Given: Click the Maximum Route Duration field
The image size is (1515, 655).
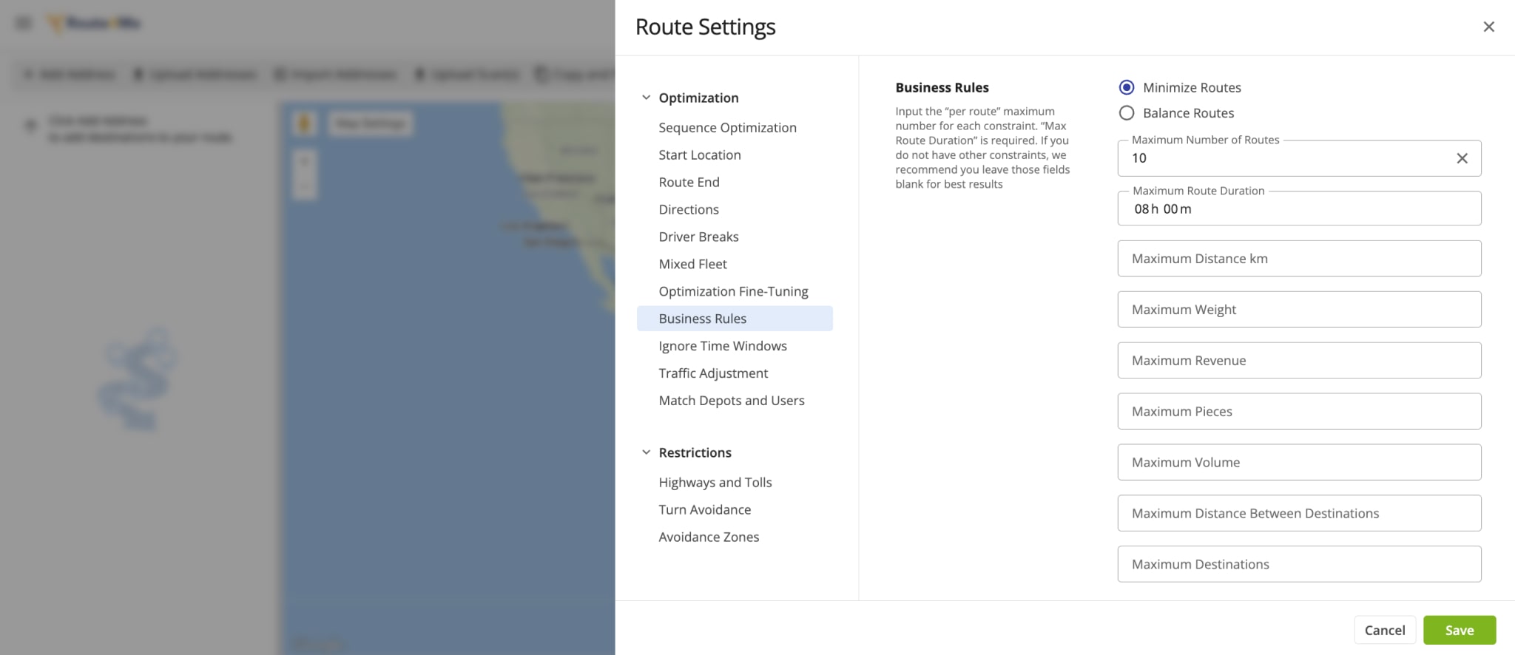Looking at the screenshot, I should (x=1298, y=209).
